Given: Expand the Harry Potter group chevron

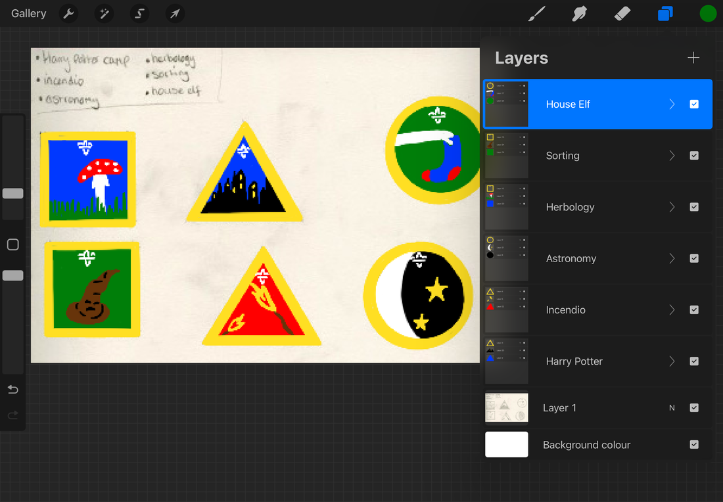Looking at the screenshot, I should [x=672, y=361].
